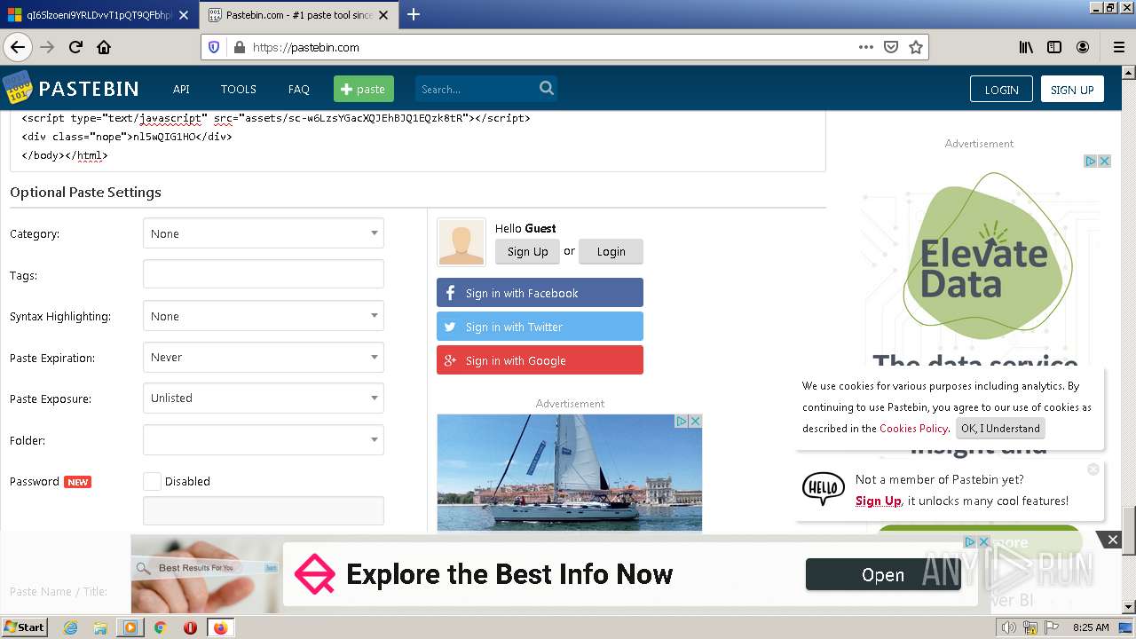Reload the page with the refresh icon
This screenshot has width=1136, height=639.
pyautogui.click(x=75, y=47)
